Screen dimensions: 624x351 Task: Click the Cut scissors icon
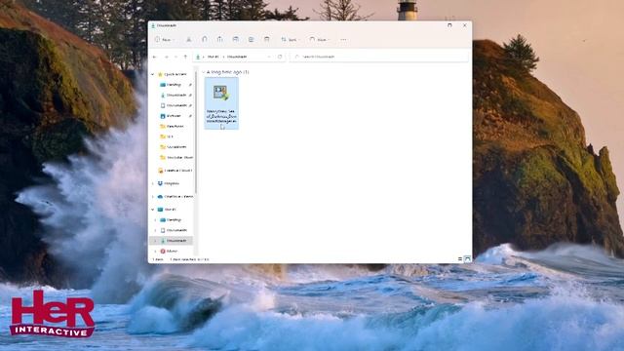pyautogui.click(x=188, y=39)
